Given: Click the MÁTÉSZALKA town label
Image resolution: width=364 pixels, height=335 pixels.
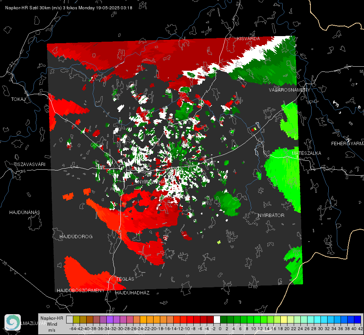Looking at the screenshot, I should pos(306,153).
